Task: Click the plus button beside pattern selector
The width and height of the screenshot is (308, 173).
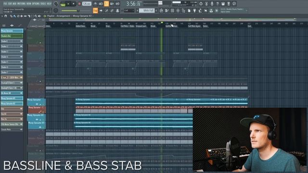Action: click(x=156, y=11)
